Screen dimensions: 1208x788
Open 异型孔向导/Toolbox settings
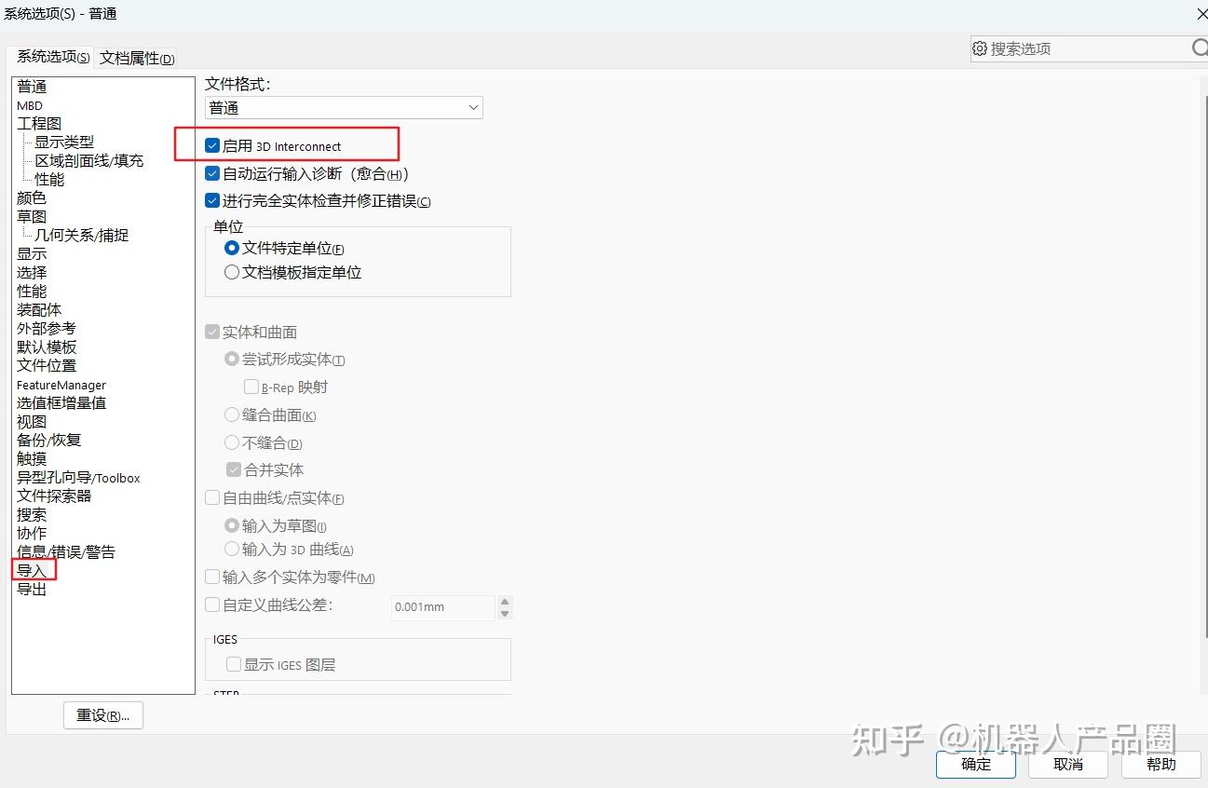click(78, 477)
